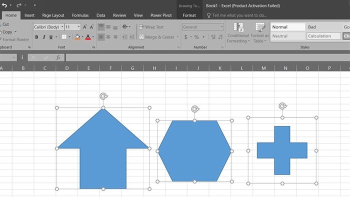Click the Increase Font Size icon

[85, 27]
